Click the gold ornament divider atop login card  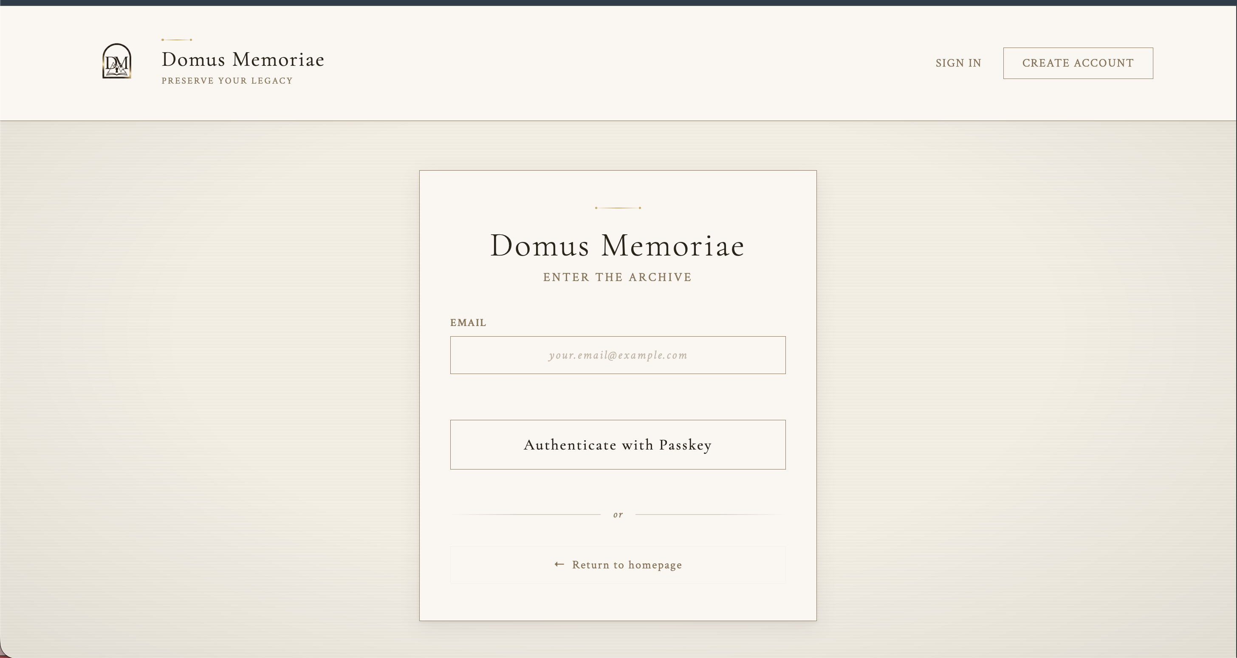[x=618, y=208]
